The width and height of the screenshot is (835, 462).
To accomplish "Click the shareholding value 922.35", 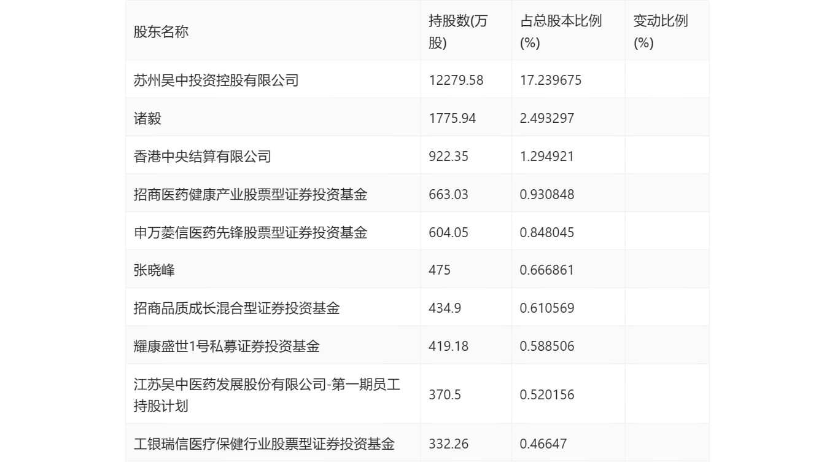I will tap(449, 156).
